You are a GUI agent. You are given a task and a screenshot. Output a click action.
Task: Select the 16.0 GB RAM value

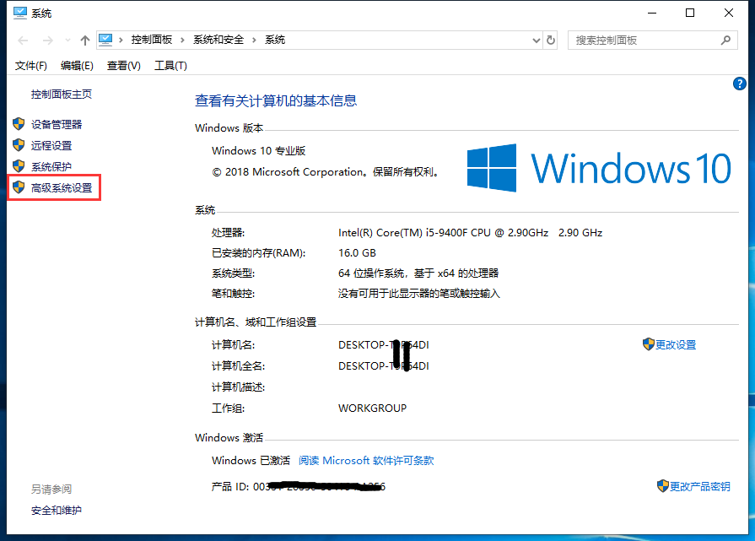click(x=357, y=253)
